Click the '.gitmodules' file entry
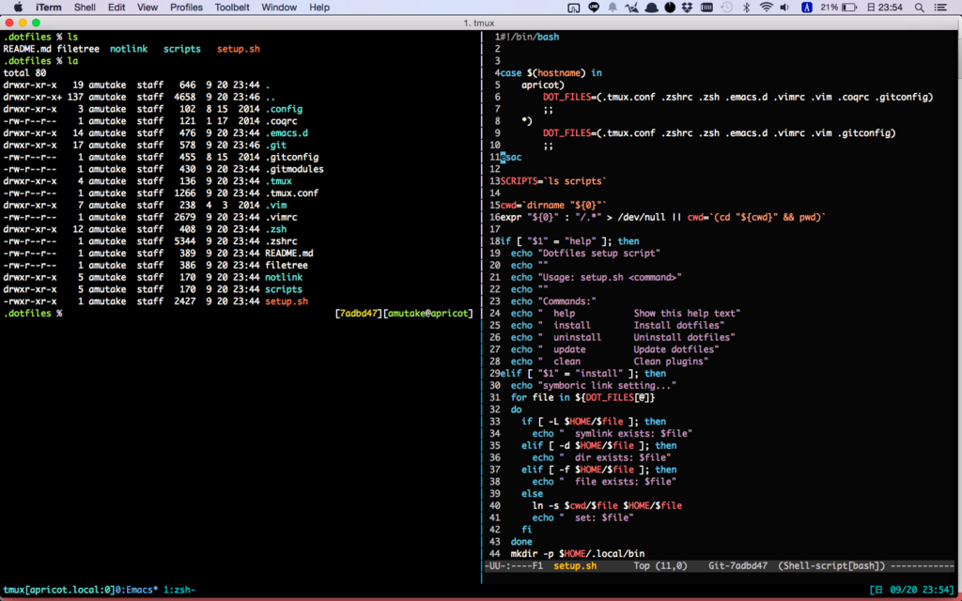 tap(294, 169)
